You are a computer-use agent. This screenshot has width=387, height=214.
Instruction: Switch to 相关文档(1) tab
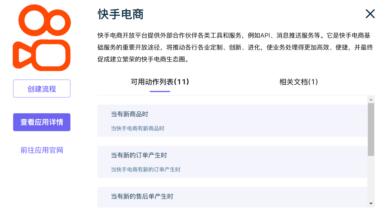click(x=298, y=82)
